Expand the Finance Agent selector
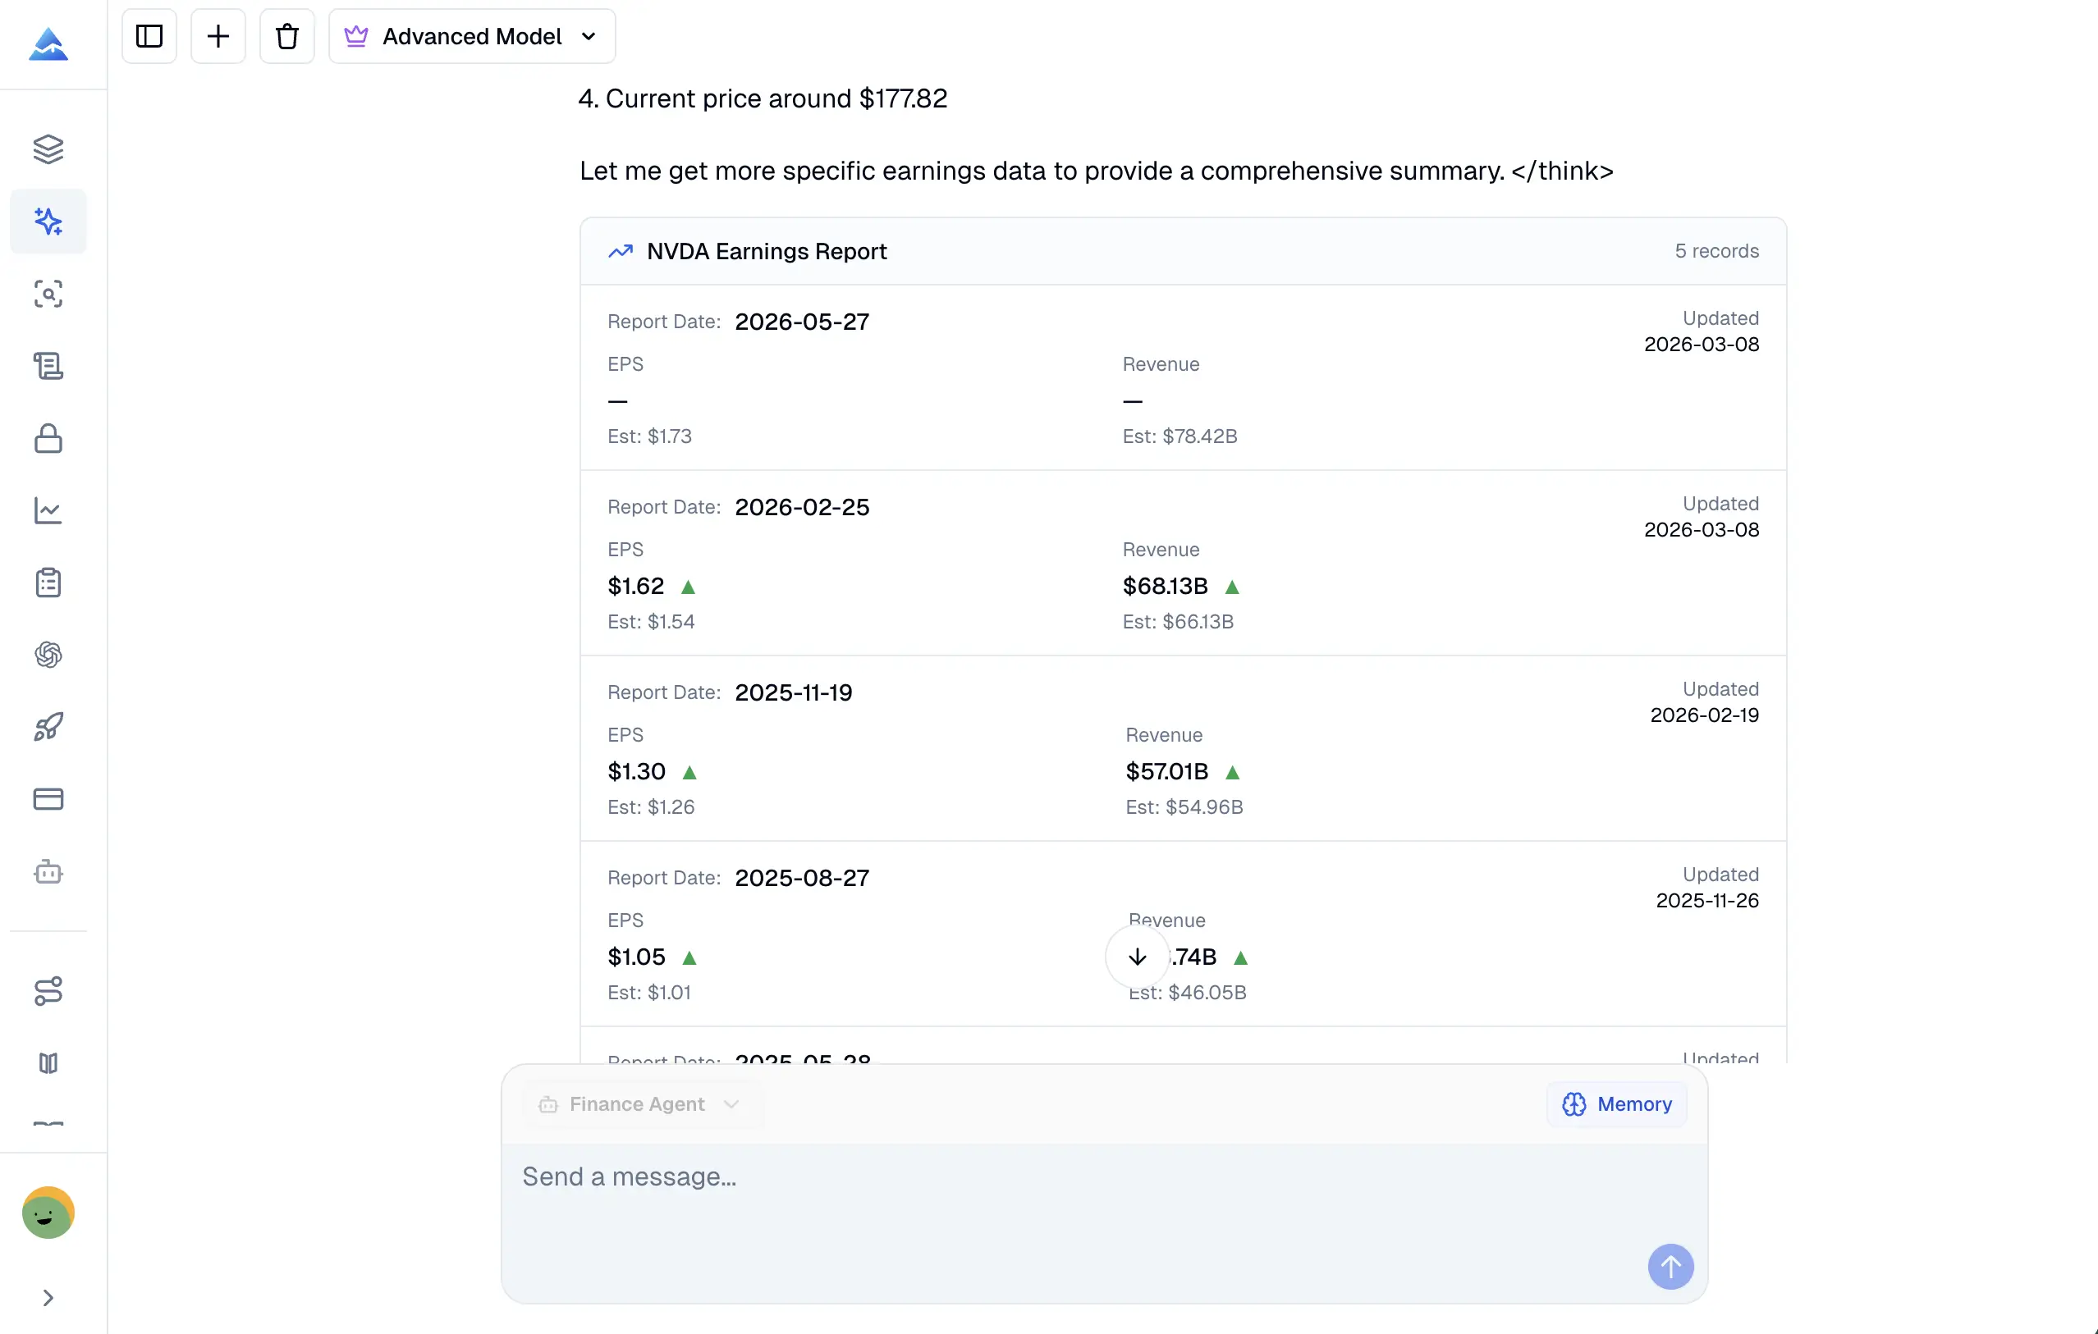 tap(639, 1104)
